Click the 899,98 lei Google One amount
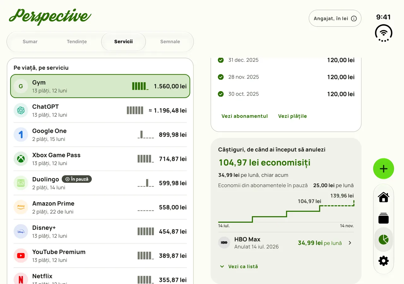Image resolution: width=404 pixels, height=284 pixels. click(x=173, y=135)
